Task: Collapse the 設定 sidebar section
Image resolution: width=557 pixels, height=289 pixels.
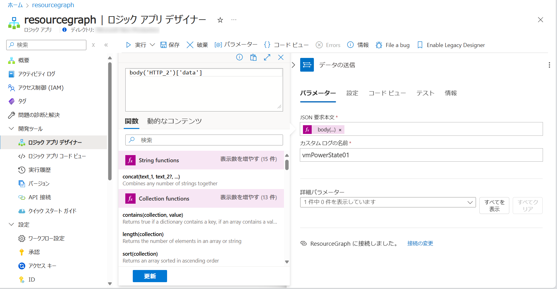Action: pyautogui.click(x=11, y=225)
